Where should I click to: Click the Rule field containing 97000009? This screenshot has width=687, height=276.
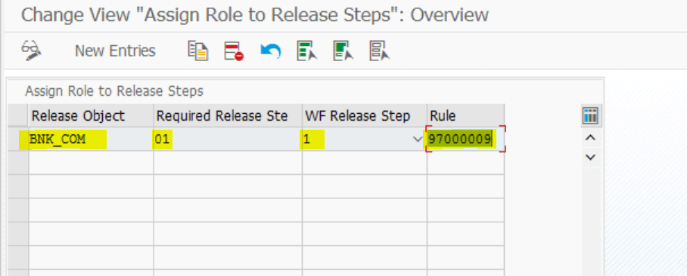tap(466, 140)
